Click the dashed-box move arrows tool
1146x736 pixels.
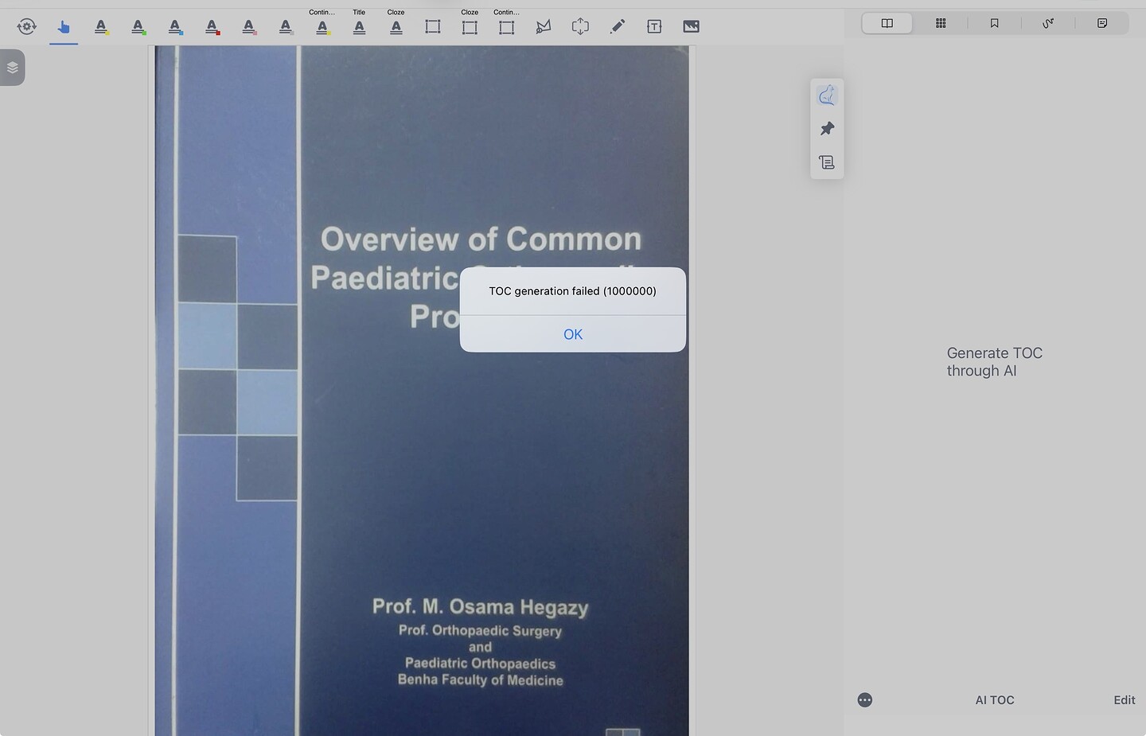tap(580, 26)
